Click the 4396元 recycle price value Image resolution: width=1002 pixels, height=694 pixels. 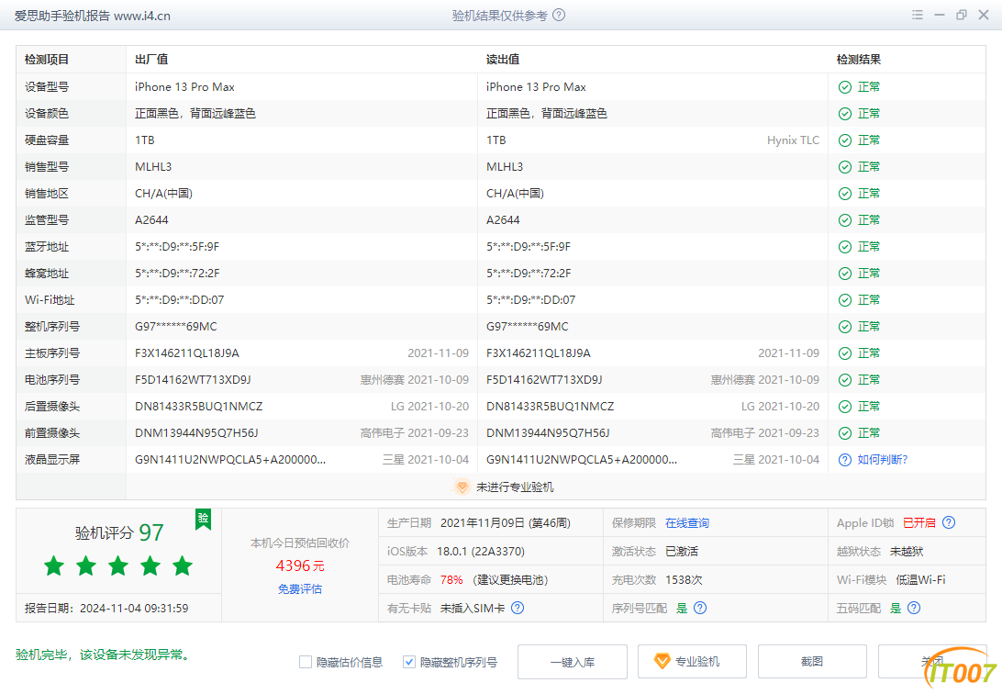tap(300, 565)
